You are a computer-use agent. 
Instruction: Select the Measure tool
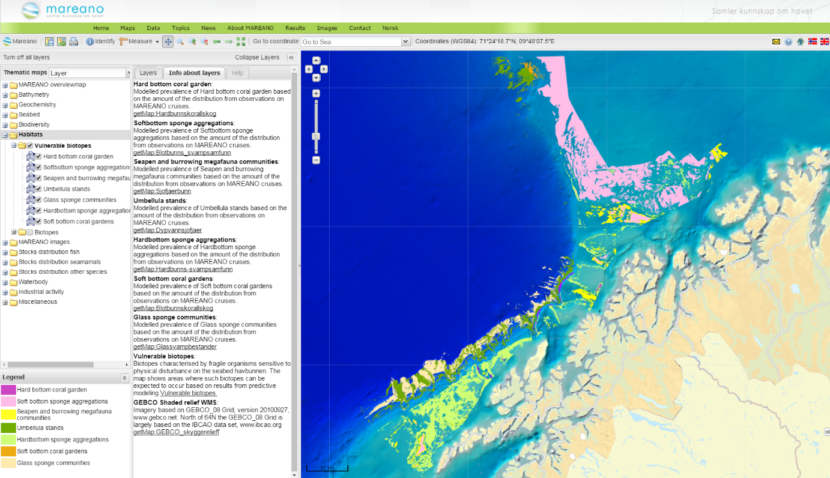click(136, 41)
